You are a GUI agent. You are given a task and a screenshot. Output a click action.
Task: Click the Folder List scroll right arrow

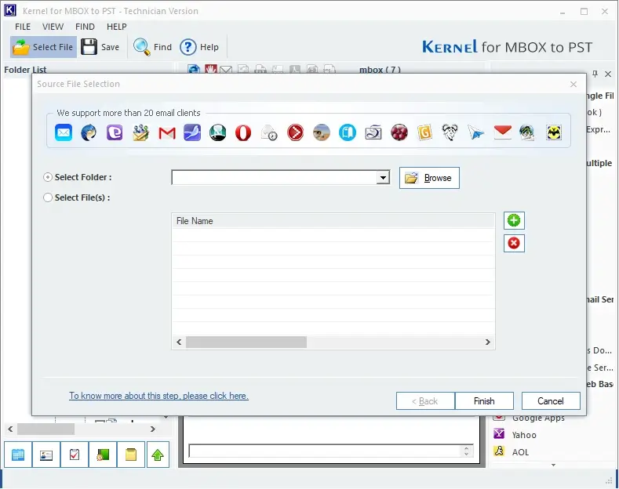click(x=153, y=429)
